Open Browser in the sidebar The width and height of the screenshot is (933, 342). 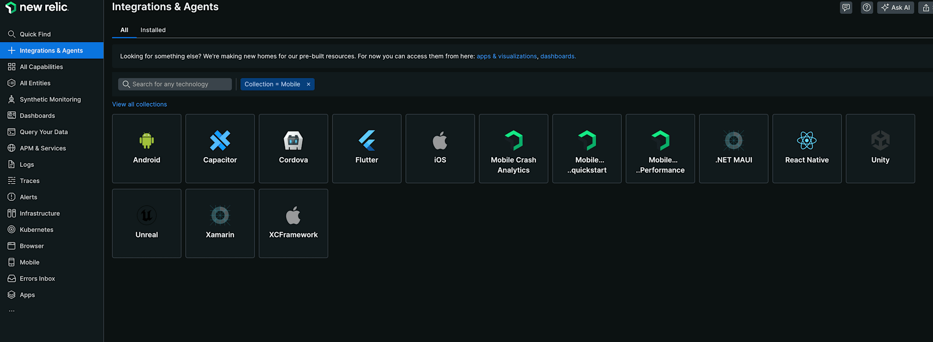(52, 246)
